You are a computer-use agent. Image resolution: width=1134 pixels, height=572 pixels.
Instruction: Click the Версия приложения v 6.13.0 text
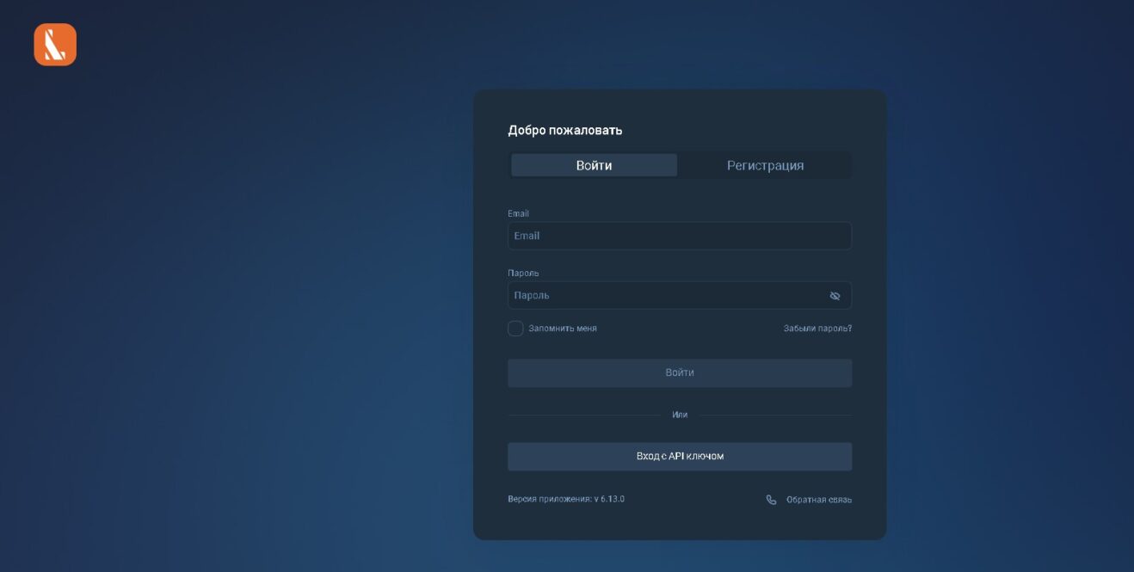click(x=565, y=499)
